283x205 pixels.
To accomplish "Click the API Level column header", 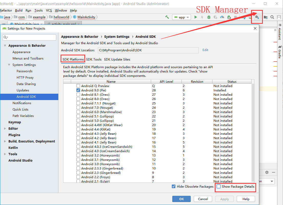I will point(166,81).
